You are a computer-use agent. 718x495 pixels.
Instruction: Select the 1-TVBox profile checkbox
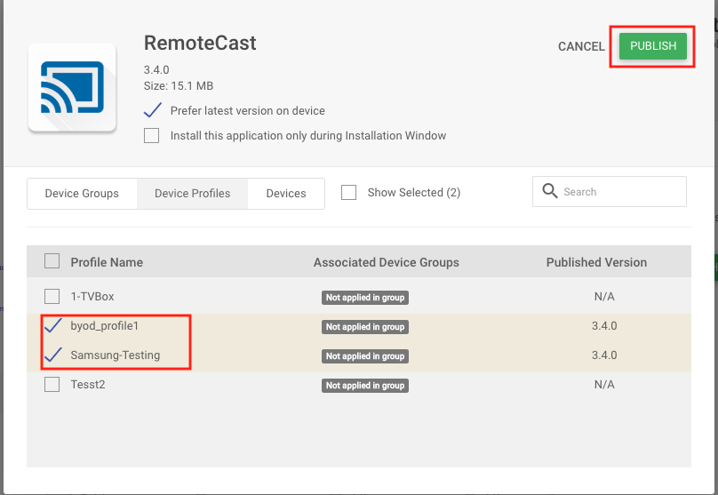[52, 296]
